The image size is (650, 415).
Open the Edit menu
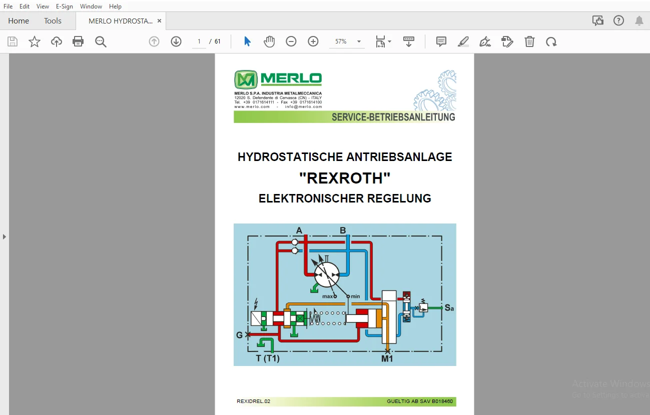[x=25, y=6]
